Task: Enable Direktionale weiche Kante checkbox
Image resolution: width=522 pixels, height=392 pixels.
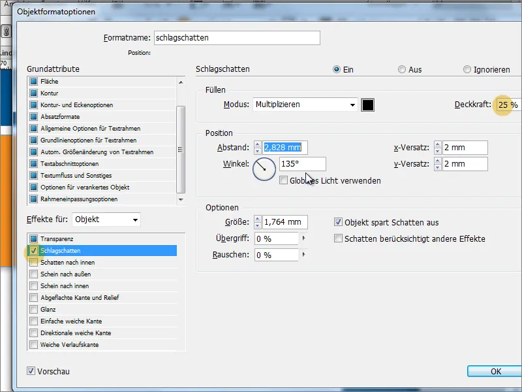Action: pyautogui.click(x=34, y=333)
